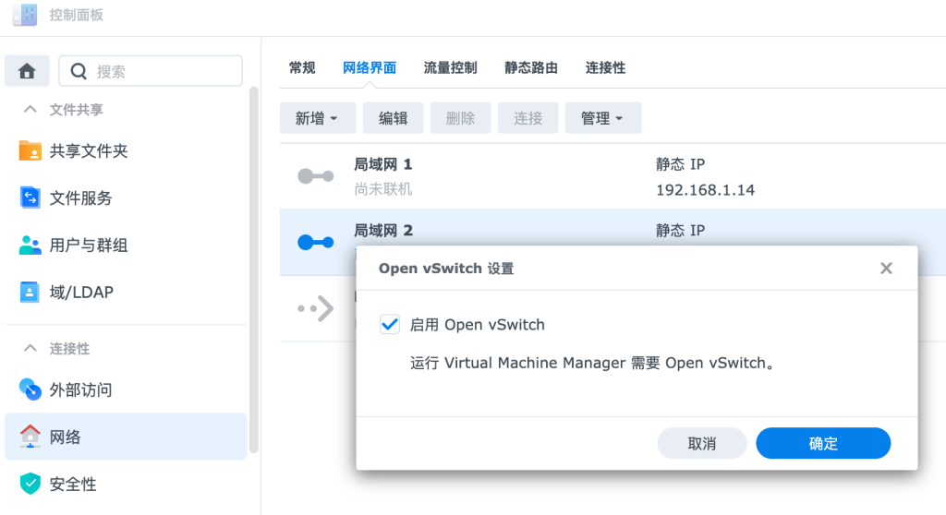Open Shared Folder via folder icon

pyautogui.click(x=30, y=150)
